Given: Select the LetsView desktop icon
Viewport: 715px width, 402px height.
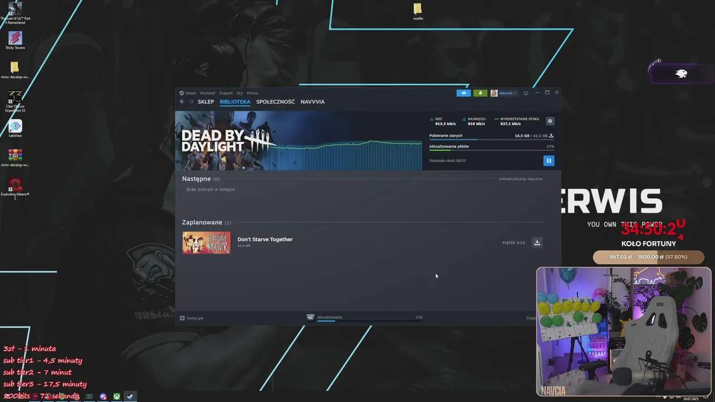Looking at the screenshot, I should [15, 128].
